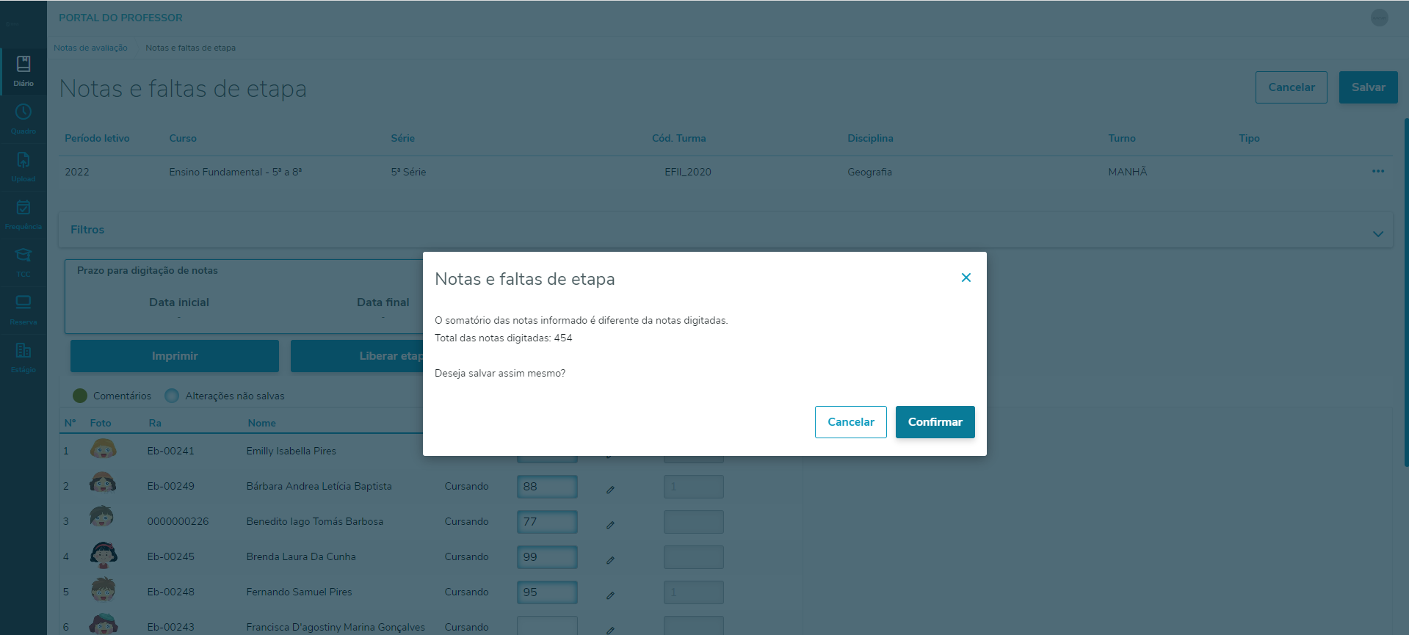Click the absences field for Bárbara Andrea Letícia Baptista
The width and height of the screenshot is (1409, 635).
[694, 487]
